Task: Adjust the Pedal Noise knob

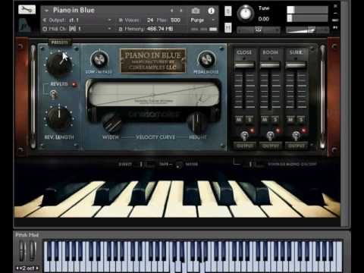Action: (x=206, y=59)
